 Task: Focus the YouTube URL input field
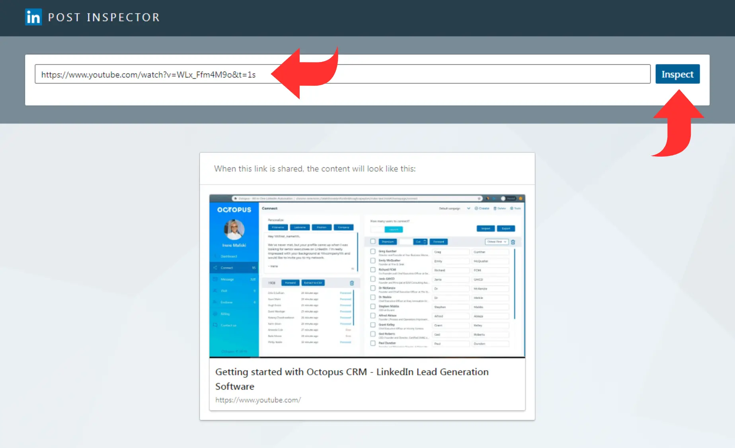(342, 74)
